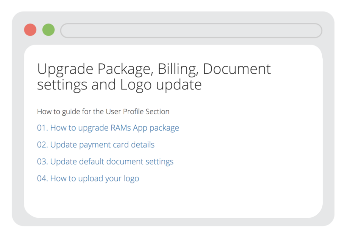Click the words 'payment card' in second link
This screenshot has width=347, height=239.
[104, 145]
